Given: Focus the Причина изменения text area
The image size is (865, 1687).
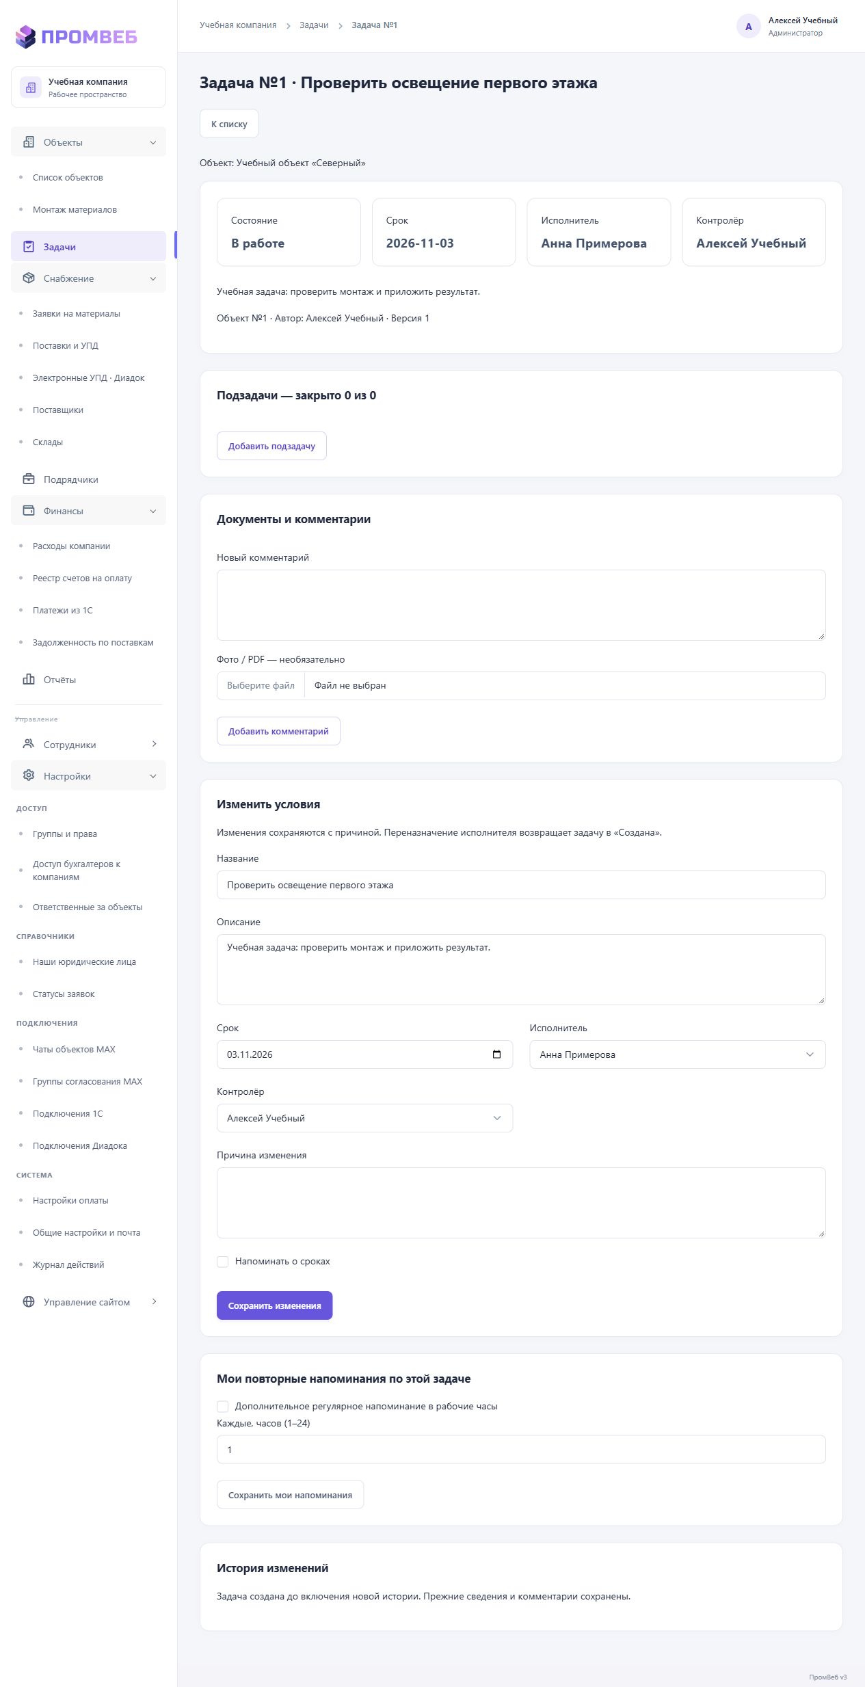Looking at the screenshot, I should coord(521,1203).
